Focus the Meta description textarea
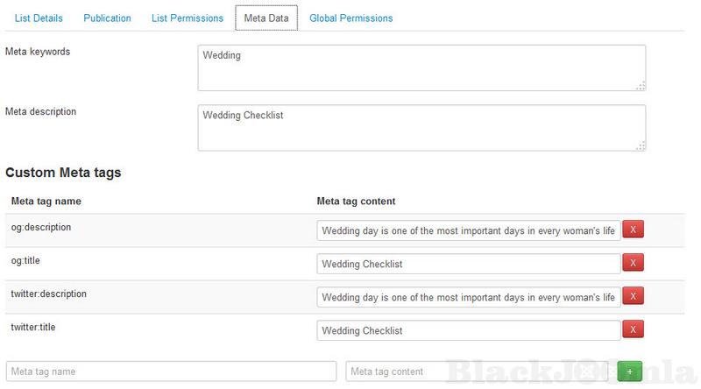The width and height of the screenshot is (701, 389). [x=421, y=128]
